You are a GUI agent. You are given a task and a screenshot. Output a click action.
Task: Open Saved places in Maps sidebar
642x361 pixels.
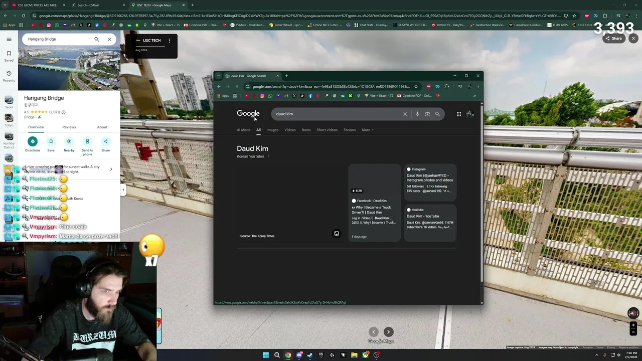9,56
